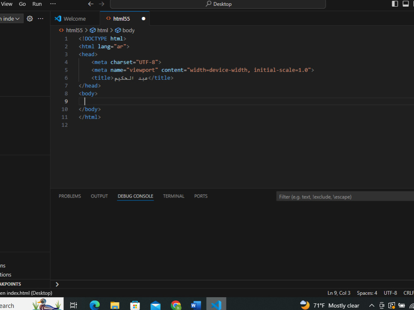Change line endings via CRLF status item
This screenshot has width=414, height=310.
point(408,293)
